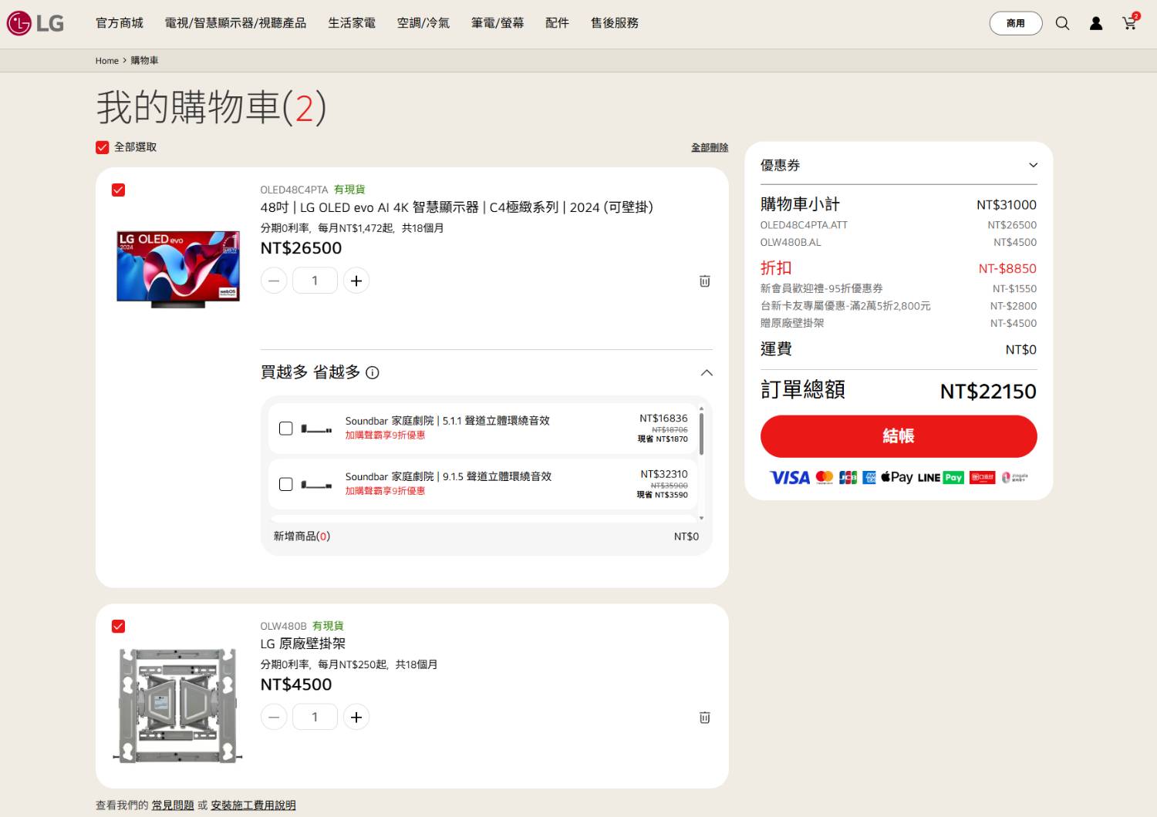Click the LINE Pay icon
This screenshot has width=1157, height=817.
941,477
